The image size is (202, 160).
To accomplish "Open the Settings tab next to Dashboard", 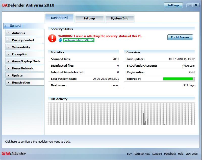I will (x=89, y=19).
